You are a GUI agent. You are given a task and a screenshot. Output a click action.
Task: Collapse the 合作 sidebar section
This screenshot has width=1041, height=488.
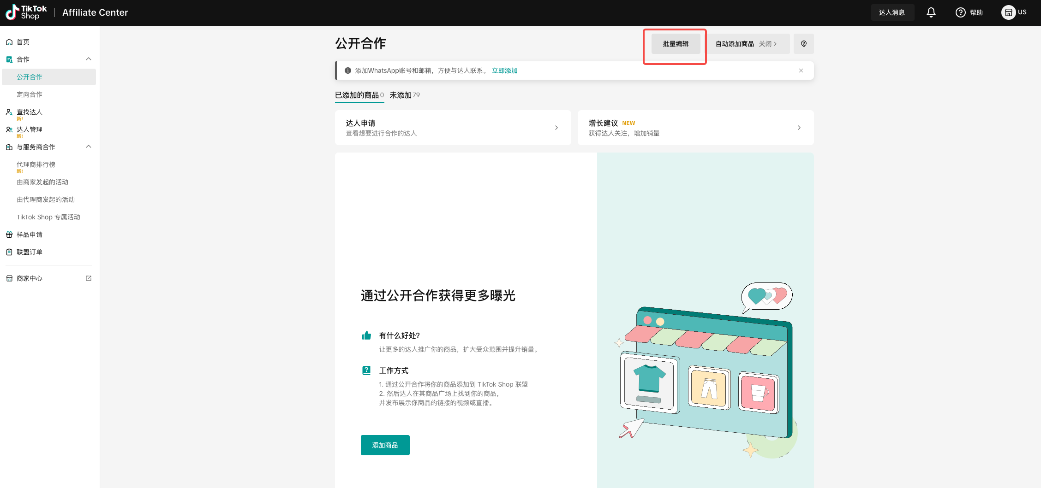(x=89, y=59)
